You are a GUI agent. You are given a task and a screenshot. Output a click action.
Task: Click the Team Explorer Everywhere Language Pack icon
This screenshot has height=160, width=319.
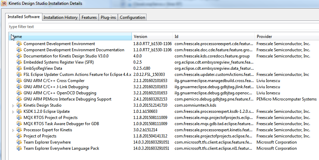pos(19,148)
